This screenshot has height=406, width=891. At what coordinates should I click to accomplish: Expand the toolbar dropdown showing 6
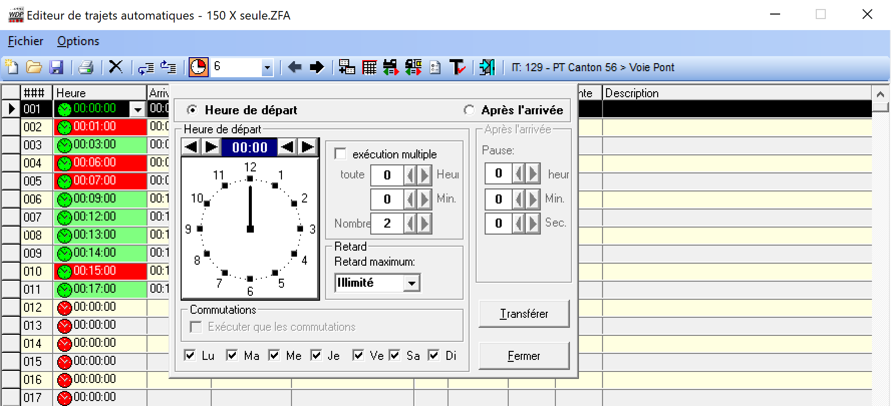[267, 68]
